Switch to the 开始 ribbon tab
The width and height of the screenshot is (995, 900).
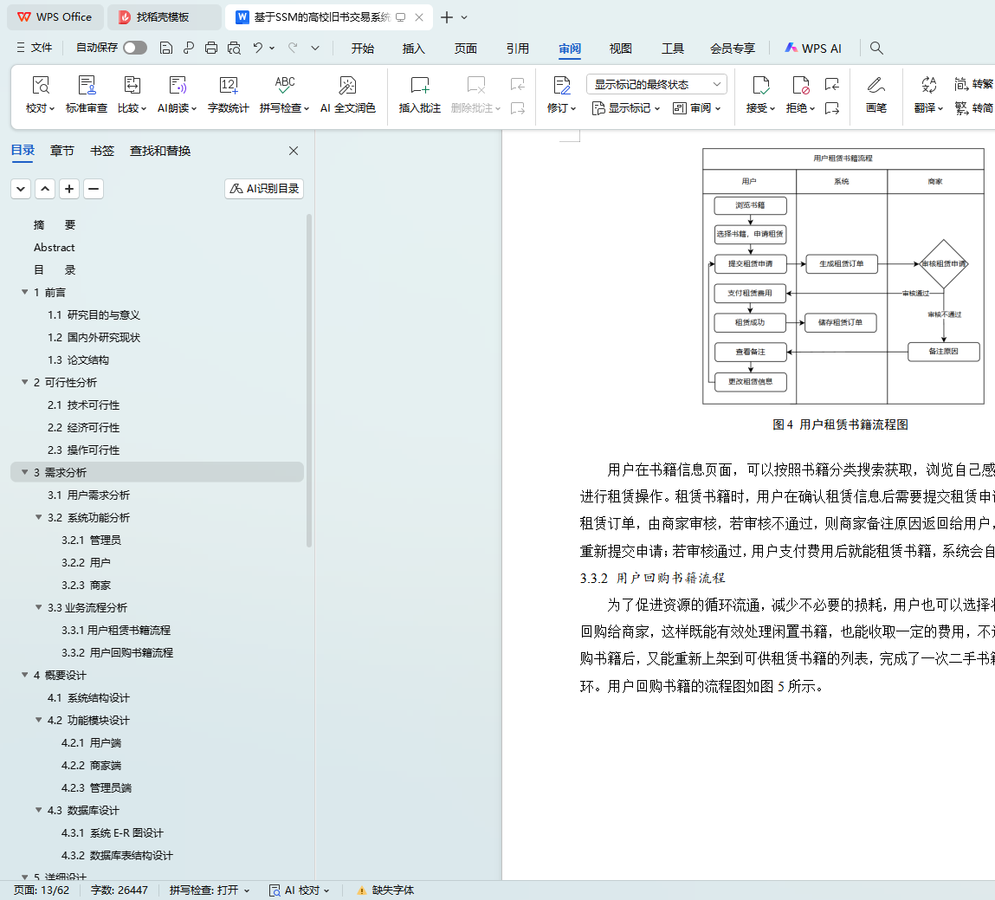coord(363,49)
